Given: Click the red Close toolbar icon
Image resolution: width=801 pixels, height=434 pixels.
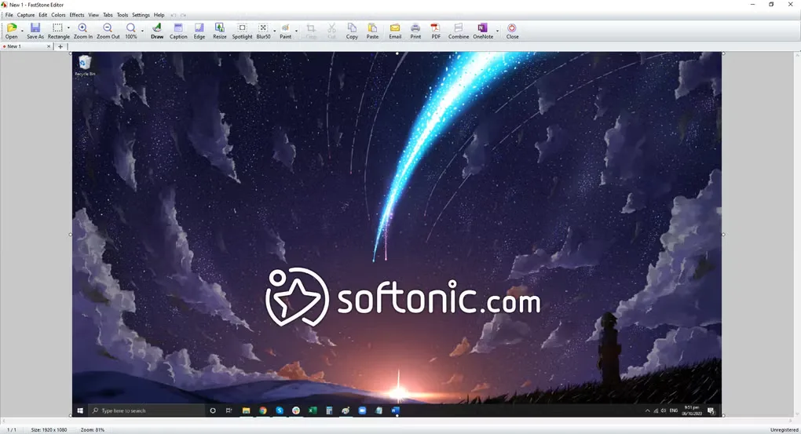Looking at the screenshot, I should pos(512,31).
